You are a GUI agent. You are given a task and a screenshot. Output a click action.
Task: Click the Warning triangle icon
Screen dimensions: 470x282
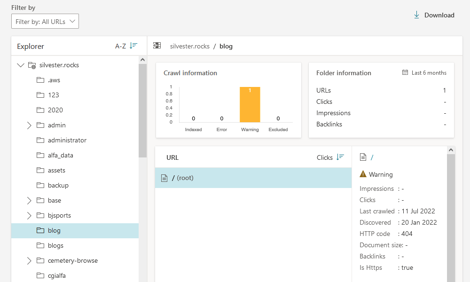(363, 174)
